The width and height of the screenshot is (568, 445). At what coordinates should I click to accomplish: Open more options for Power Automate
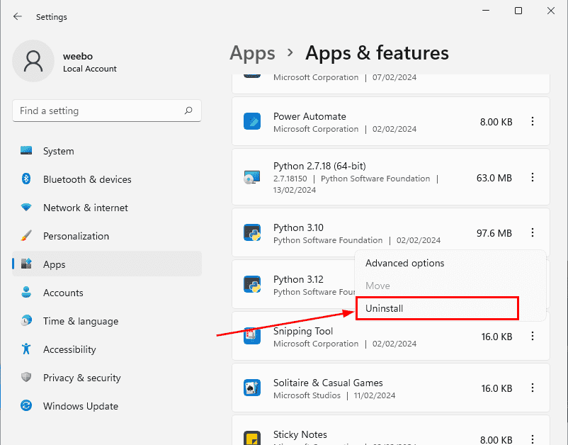click(533, 121)
